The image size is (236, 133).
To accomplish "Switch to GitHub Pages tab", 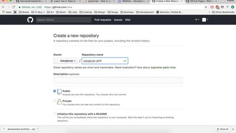I will (x=201, y=1).
